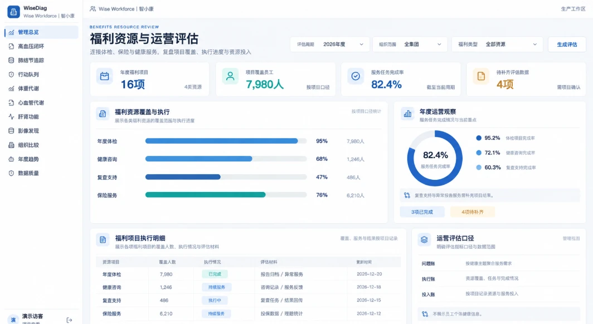
Task: Click the 运营评估口径 layers icon
Action: pyautogui.click(x=424, y=240)
